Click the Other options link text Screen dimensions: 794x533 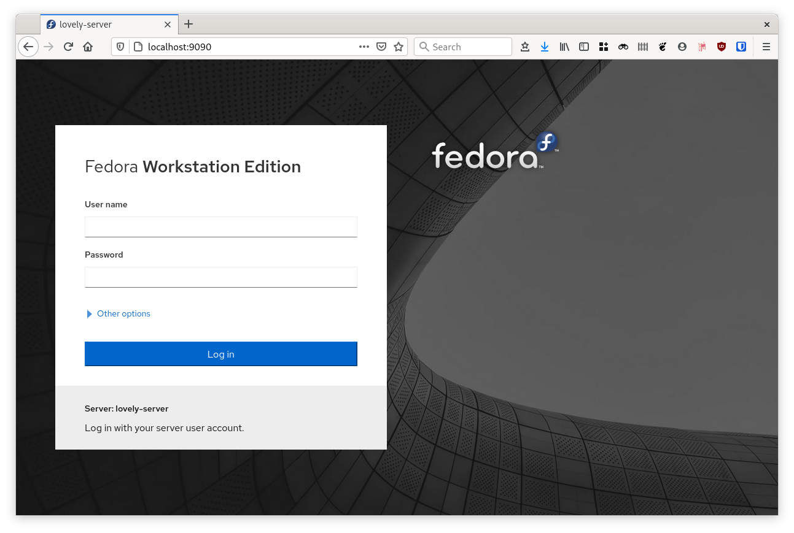coord(123,313)
